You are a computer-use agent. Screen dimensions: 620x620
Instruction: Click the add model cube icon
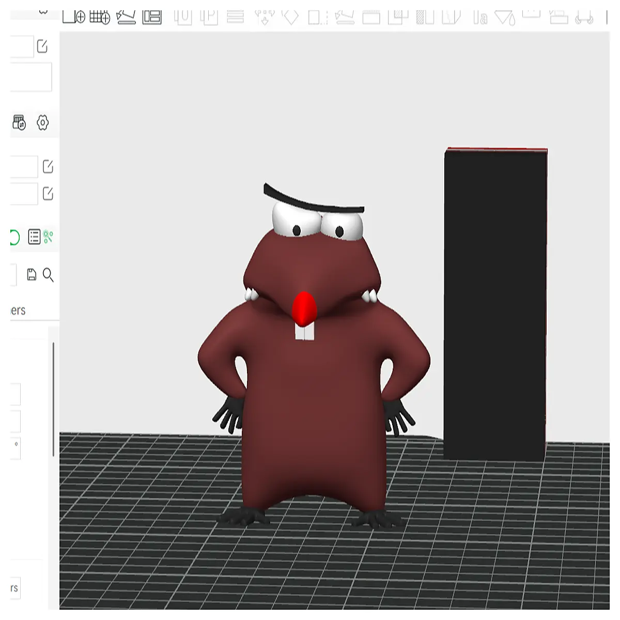pos(74,17)
